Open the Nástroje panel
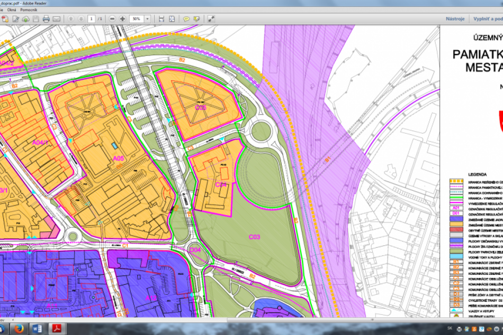This screenshot has height=335, width=503. click(455, 19)
